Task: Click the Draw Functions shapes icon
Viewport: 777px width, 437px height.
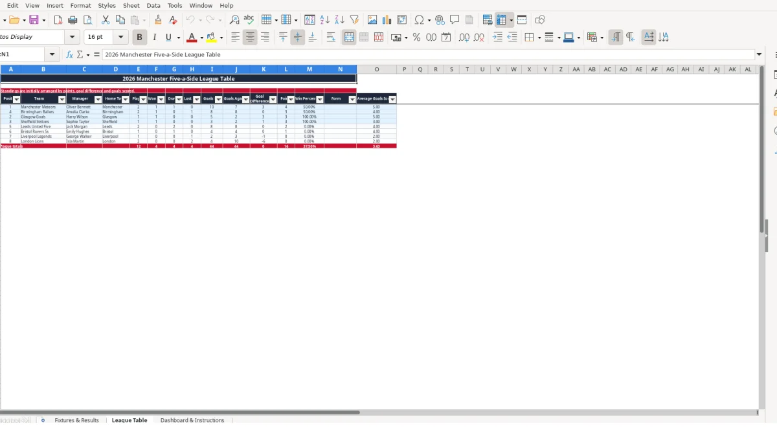Action: 540,20
